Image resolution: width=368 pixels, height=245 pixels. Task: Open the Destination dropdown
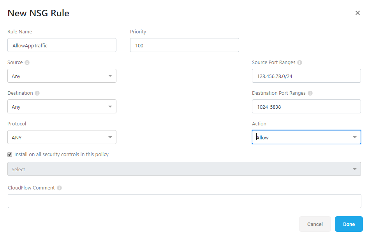[62, 106]
